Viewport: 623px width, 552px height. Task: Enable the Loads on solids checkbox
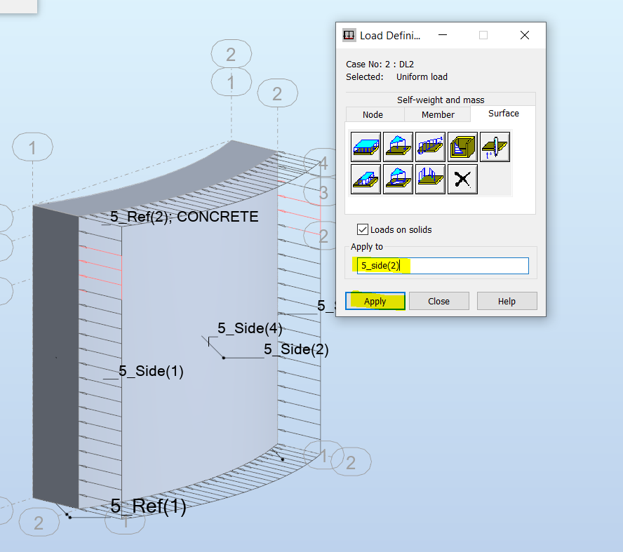362,229
